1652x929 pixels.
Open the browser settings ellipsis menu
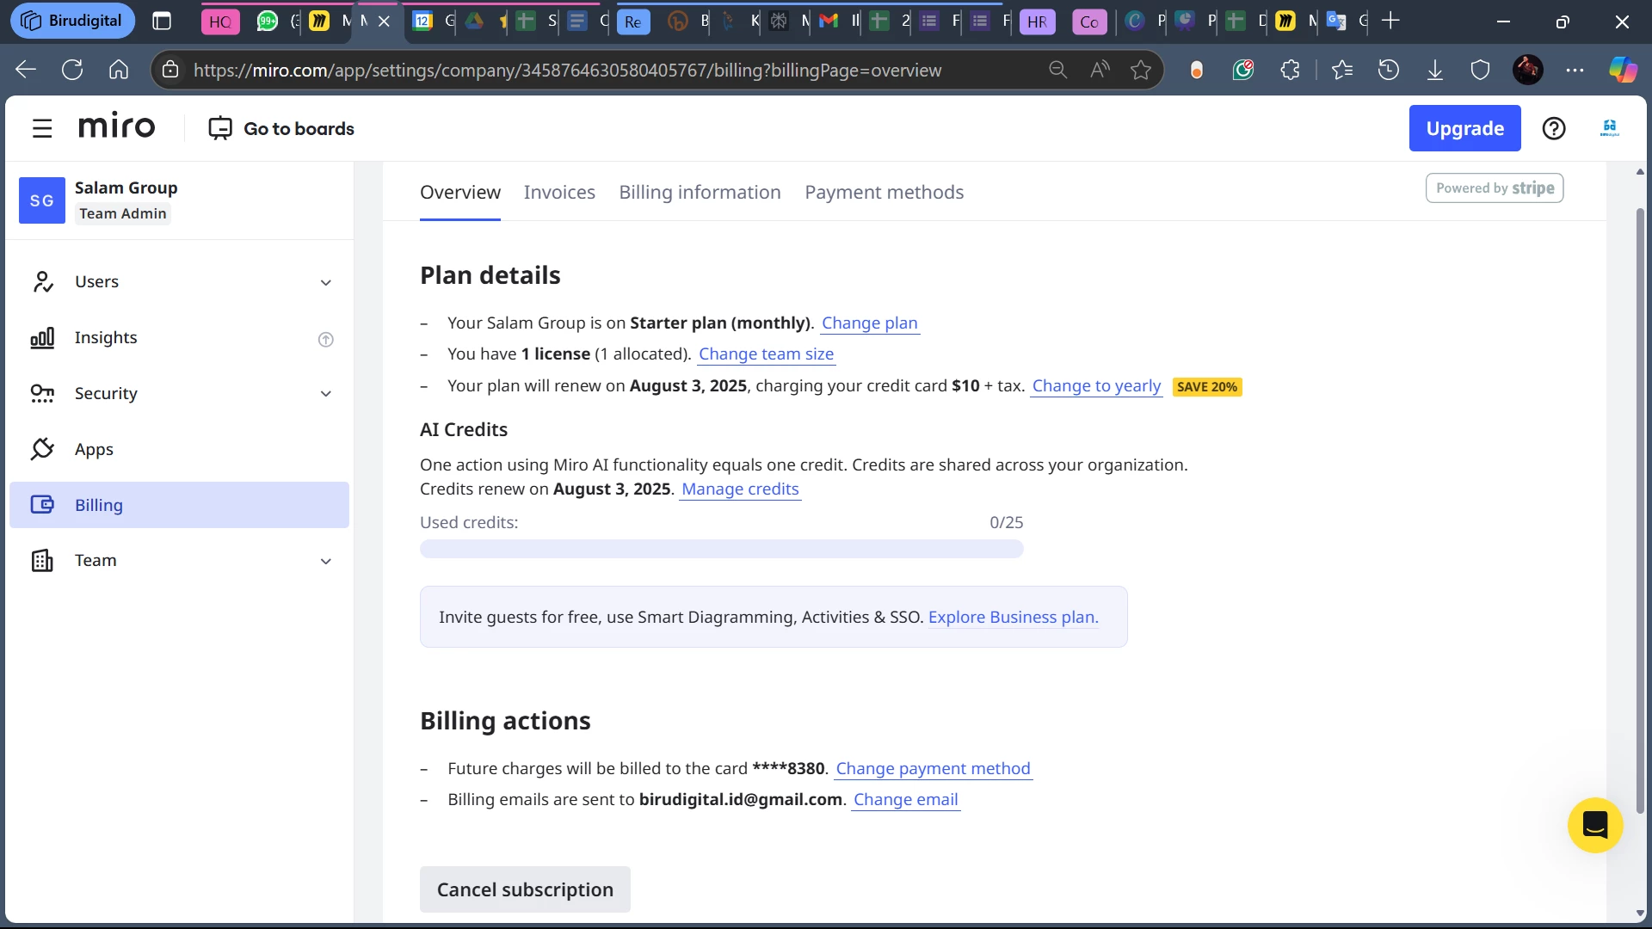pos(1575,70)
